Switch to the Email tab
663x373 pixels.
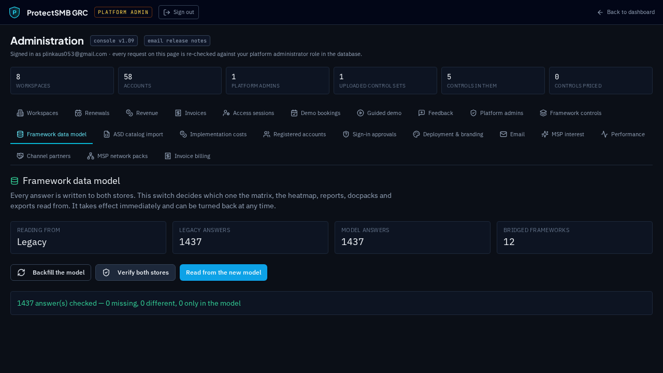pyautogui.click(x=512, y=134)
